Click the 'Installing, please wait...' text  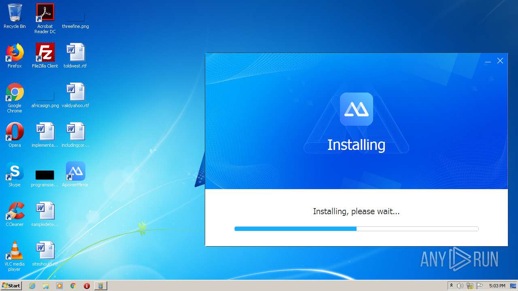(x=356, y=211)
